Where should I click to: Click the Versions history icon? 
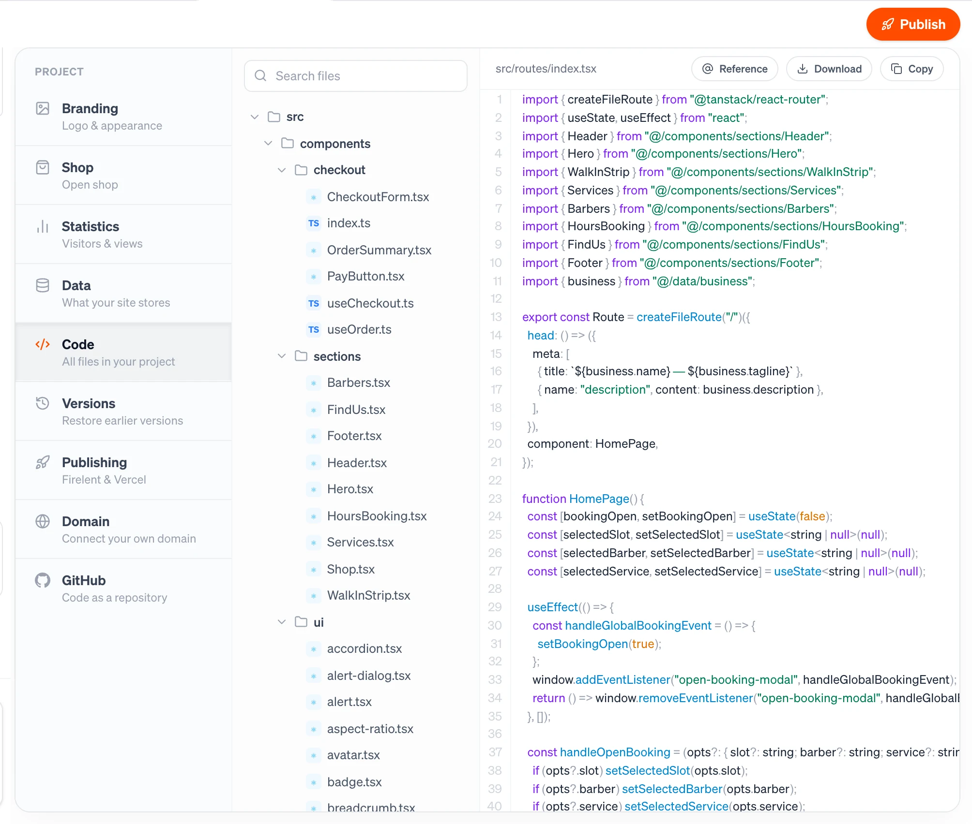pos(43,403)
